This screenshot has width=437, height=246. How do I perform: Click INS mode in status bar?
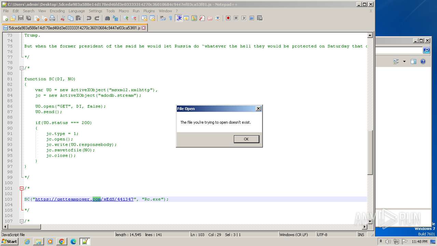coord(361,235)
